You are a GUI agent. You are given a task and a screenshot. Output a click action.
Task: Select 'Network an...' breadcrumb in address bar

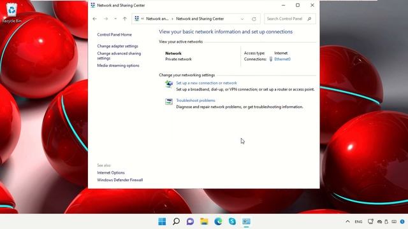pos(157,18)
